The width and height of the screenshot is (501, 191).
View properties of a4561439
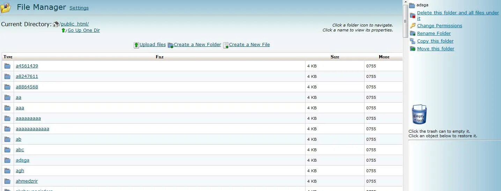click(27, 66)
